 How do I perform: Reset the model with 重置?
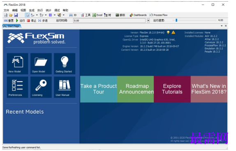coord(9,21)
